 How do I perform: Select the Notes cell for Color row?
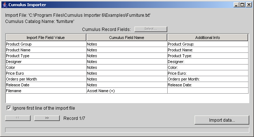click(x=127, y=67)
